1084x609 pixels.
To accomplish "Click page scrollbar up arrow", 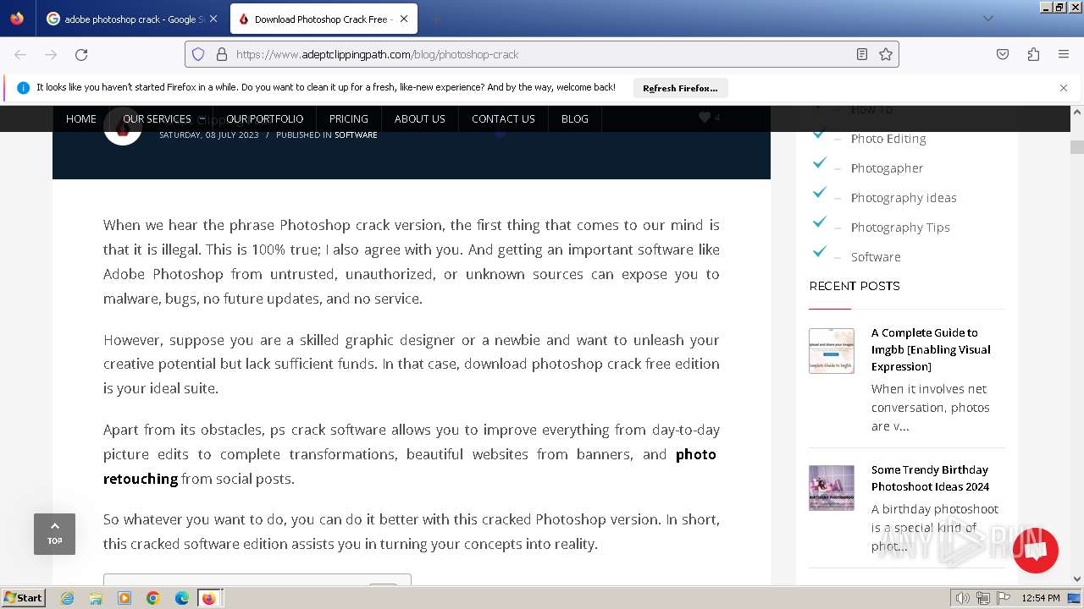I will point(1077,112).
